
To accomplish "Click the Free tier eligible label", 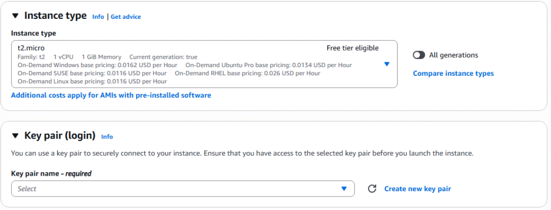I will click(x=352, y=48).
